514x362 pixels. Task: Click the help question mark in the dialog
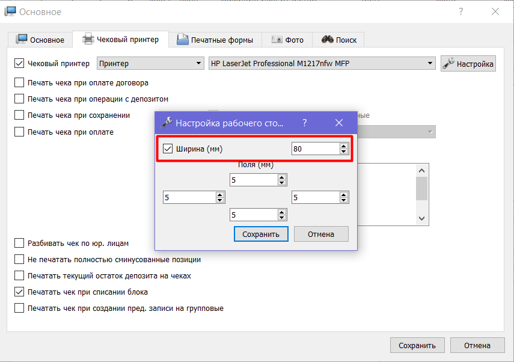[305, 123]
